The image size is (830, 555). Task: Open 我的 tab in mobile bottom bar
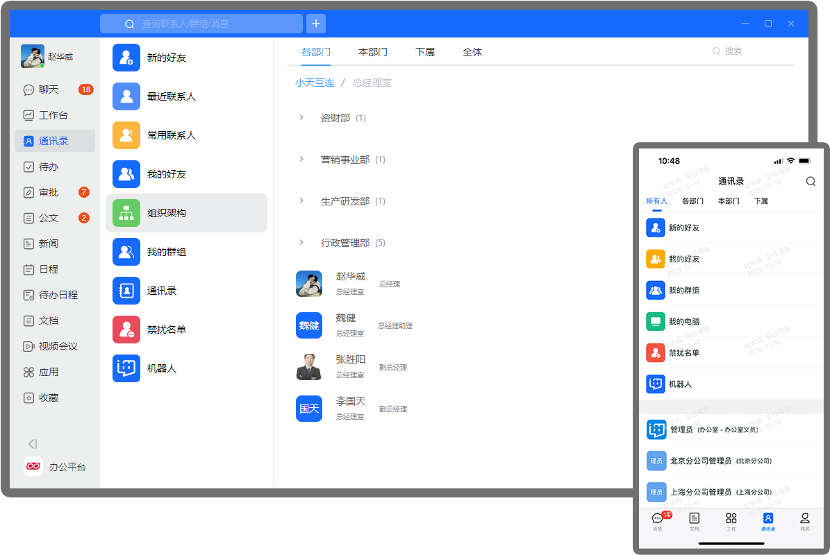click(804, 521)
